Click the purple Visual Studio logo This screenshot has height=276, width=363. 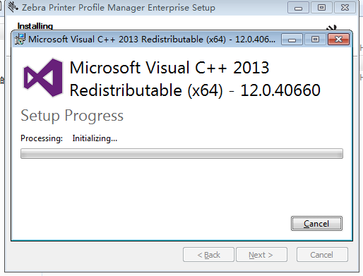point(43,78)
